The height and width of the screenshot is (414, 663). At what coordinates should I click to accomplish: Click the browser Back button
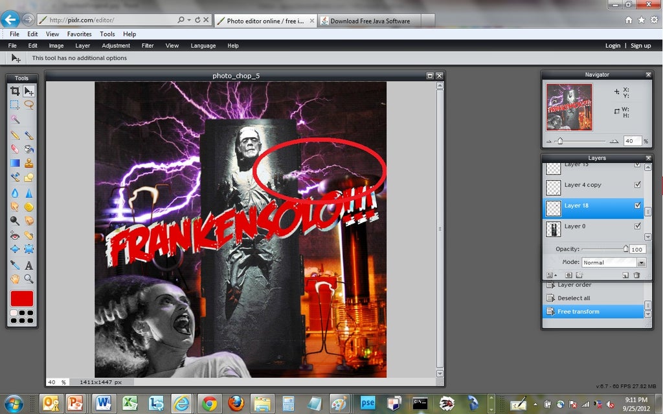(10, 19)
